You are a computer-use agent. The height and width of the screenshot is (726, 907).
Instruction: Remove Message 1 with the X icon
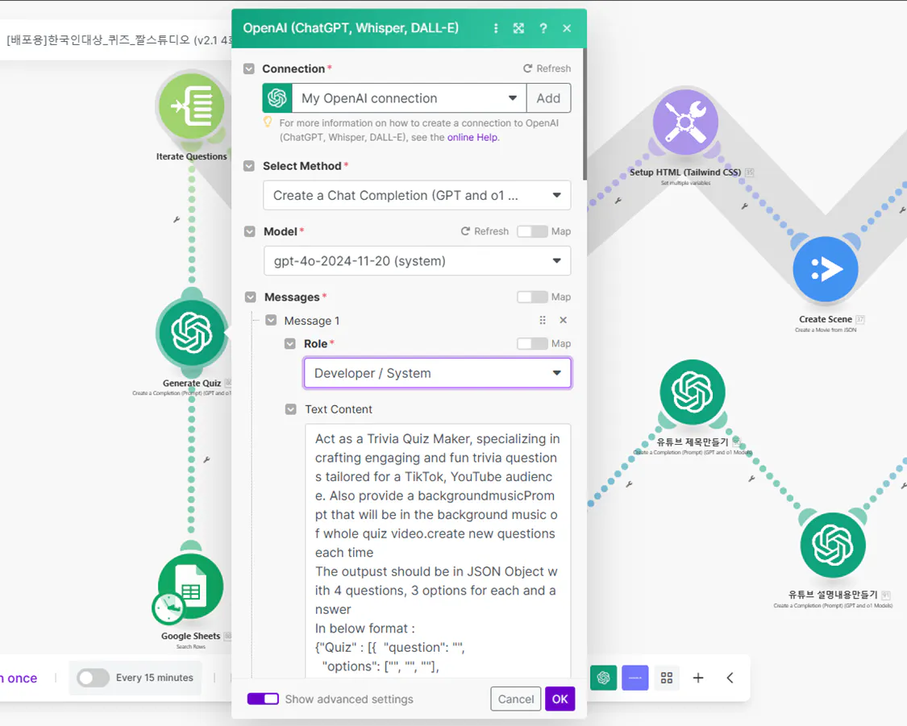click(564, 320)
